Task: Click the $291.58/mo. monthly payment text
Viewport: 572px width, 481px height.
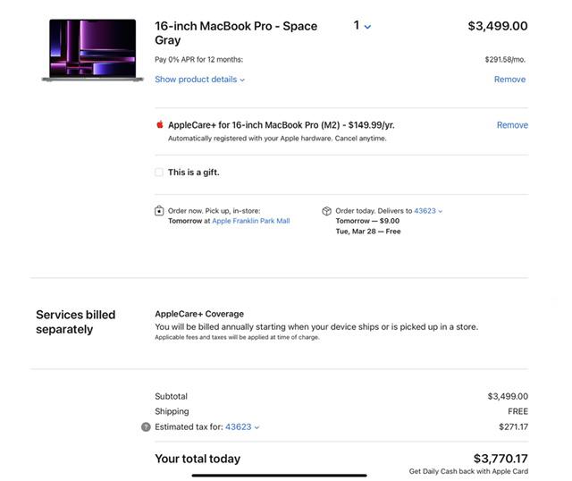Action: pyautogui.click(x=505, y=60)
